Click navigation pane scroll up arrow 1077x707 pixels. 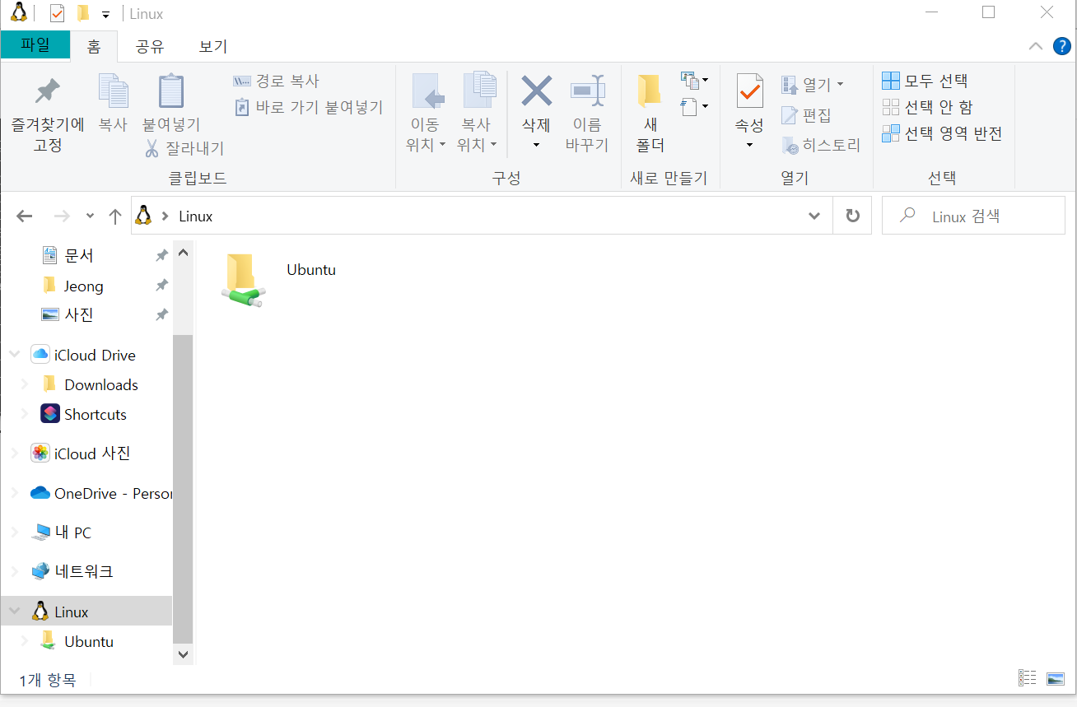pyautogui.click(x=184, y=253)
